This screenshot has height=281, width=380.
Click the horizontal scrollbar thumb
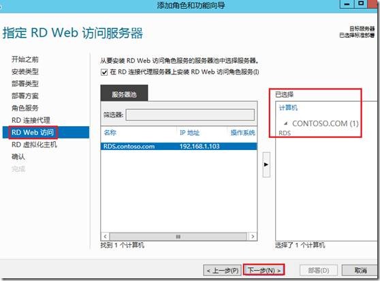coord(178,237)
